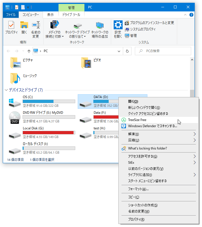Click the PCの検索 search box
This screenshot has height=227, width=202.
[x=163, y=51]
